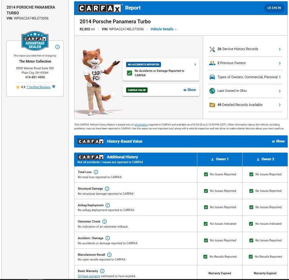Click Owner 2 Warranty Expired cell
The width and height of the screenshot is (289, 280).
[265, 273]
